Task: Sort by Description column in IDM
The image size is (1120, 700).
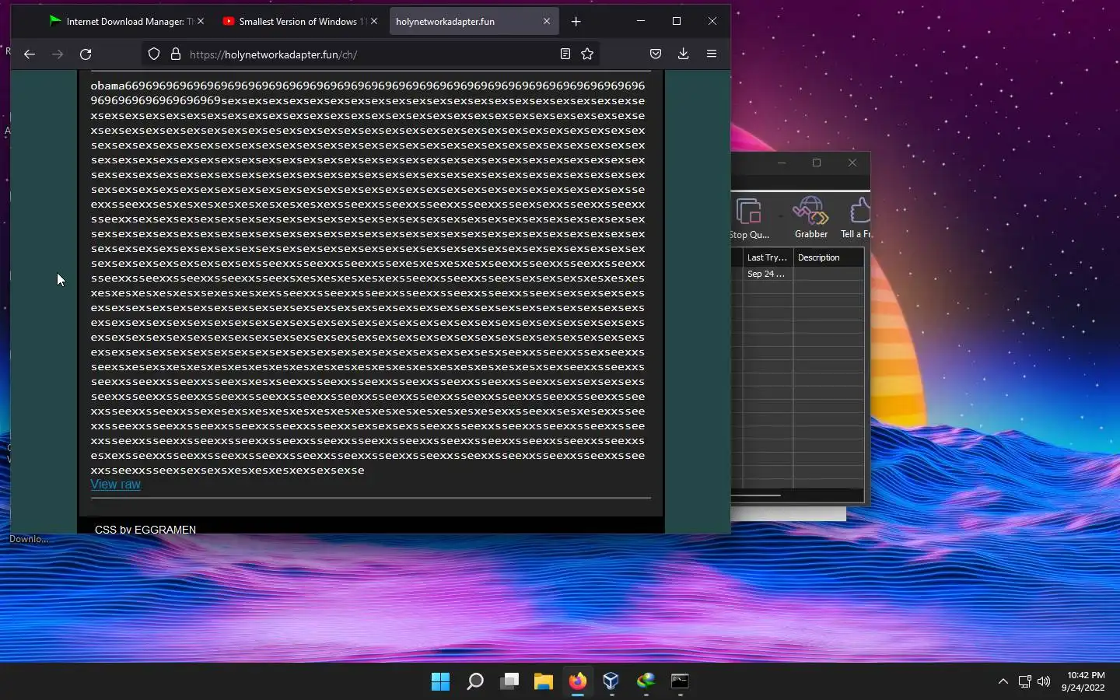Action: (828, 257)
